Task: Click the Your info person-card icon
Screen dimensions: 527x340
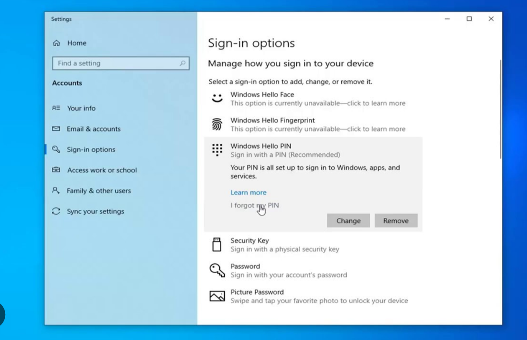Action: (56, 108)
